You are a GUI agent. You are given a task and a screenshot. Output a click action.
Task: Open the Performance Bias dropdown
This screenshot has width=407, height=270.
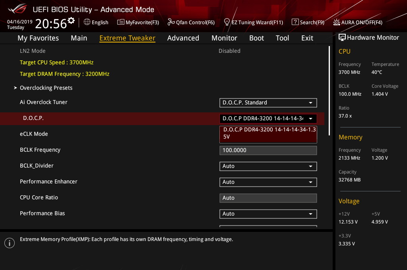pyautogui.click(x=268, y=214)
